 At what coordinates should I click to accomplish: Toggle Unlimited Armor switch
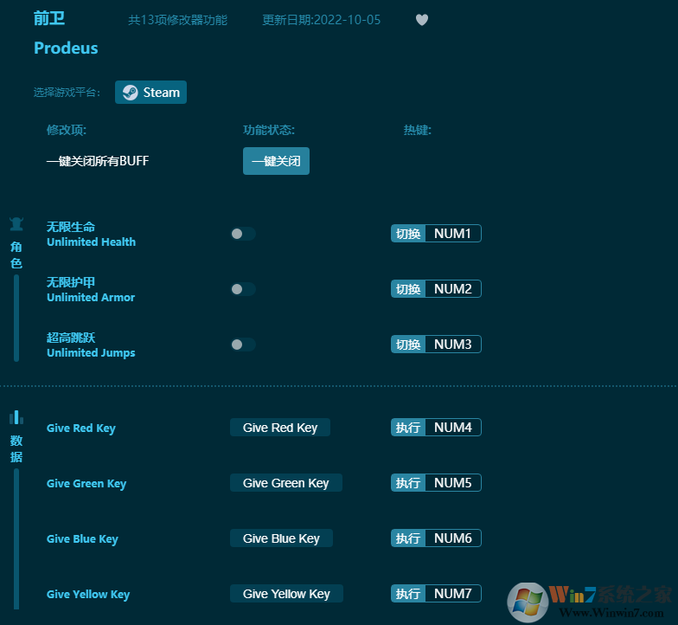coord(243,289)
